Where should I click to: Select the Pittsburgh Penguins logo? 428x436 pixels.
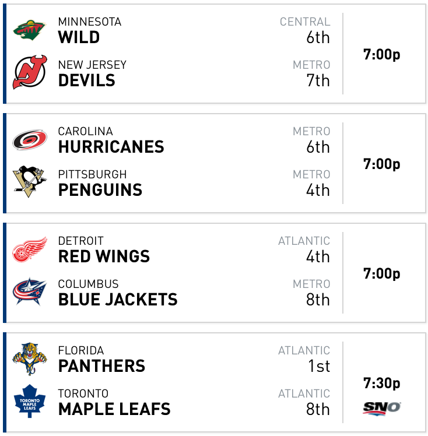[x=30, y=181]
